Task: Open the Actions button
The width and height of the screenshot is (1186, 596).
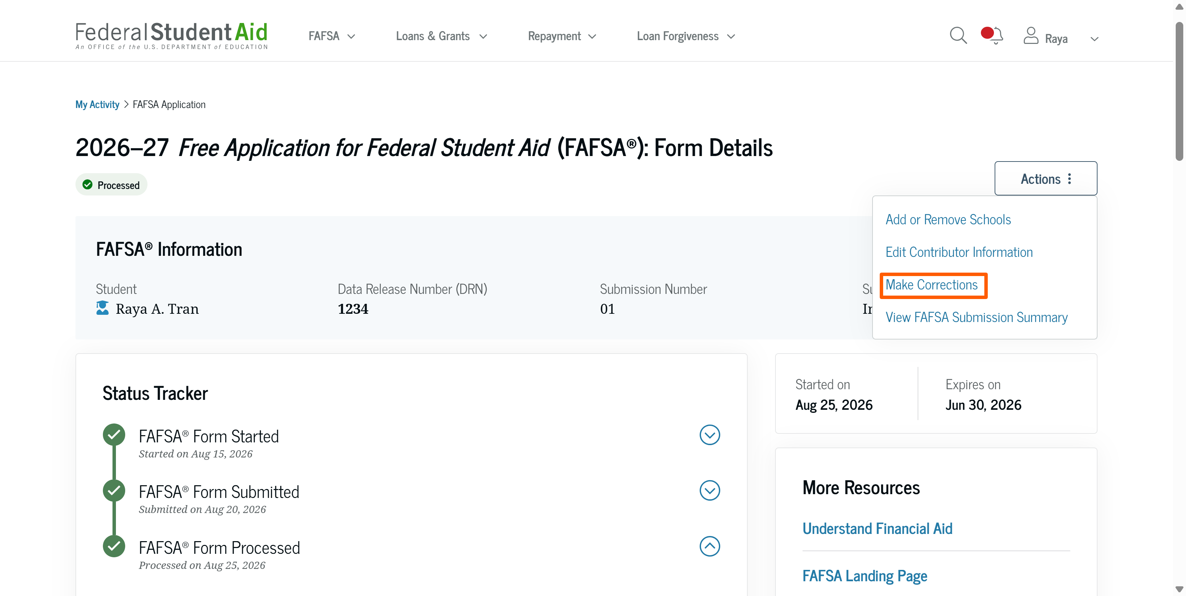Action: coord(1046,179)
